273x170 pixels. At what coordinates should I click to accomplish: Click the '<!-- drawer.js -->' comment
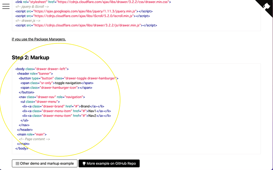pos(28,21)
